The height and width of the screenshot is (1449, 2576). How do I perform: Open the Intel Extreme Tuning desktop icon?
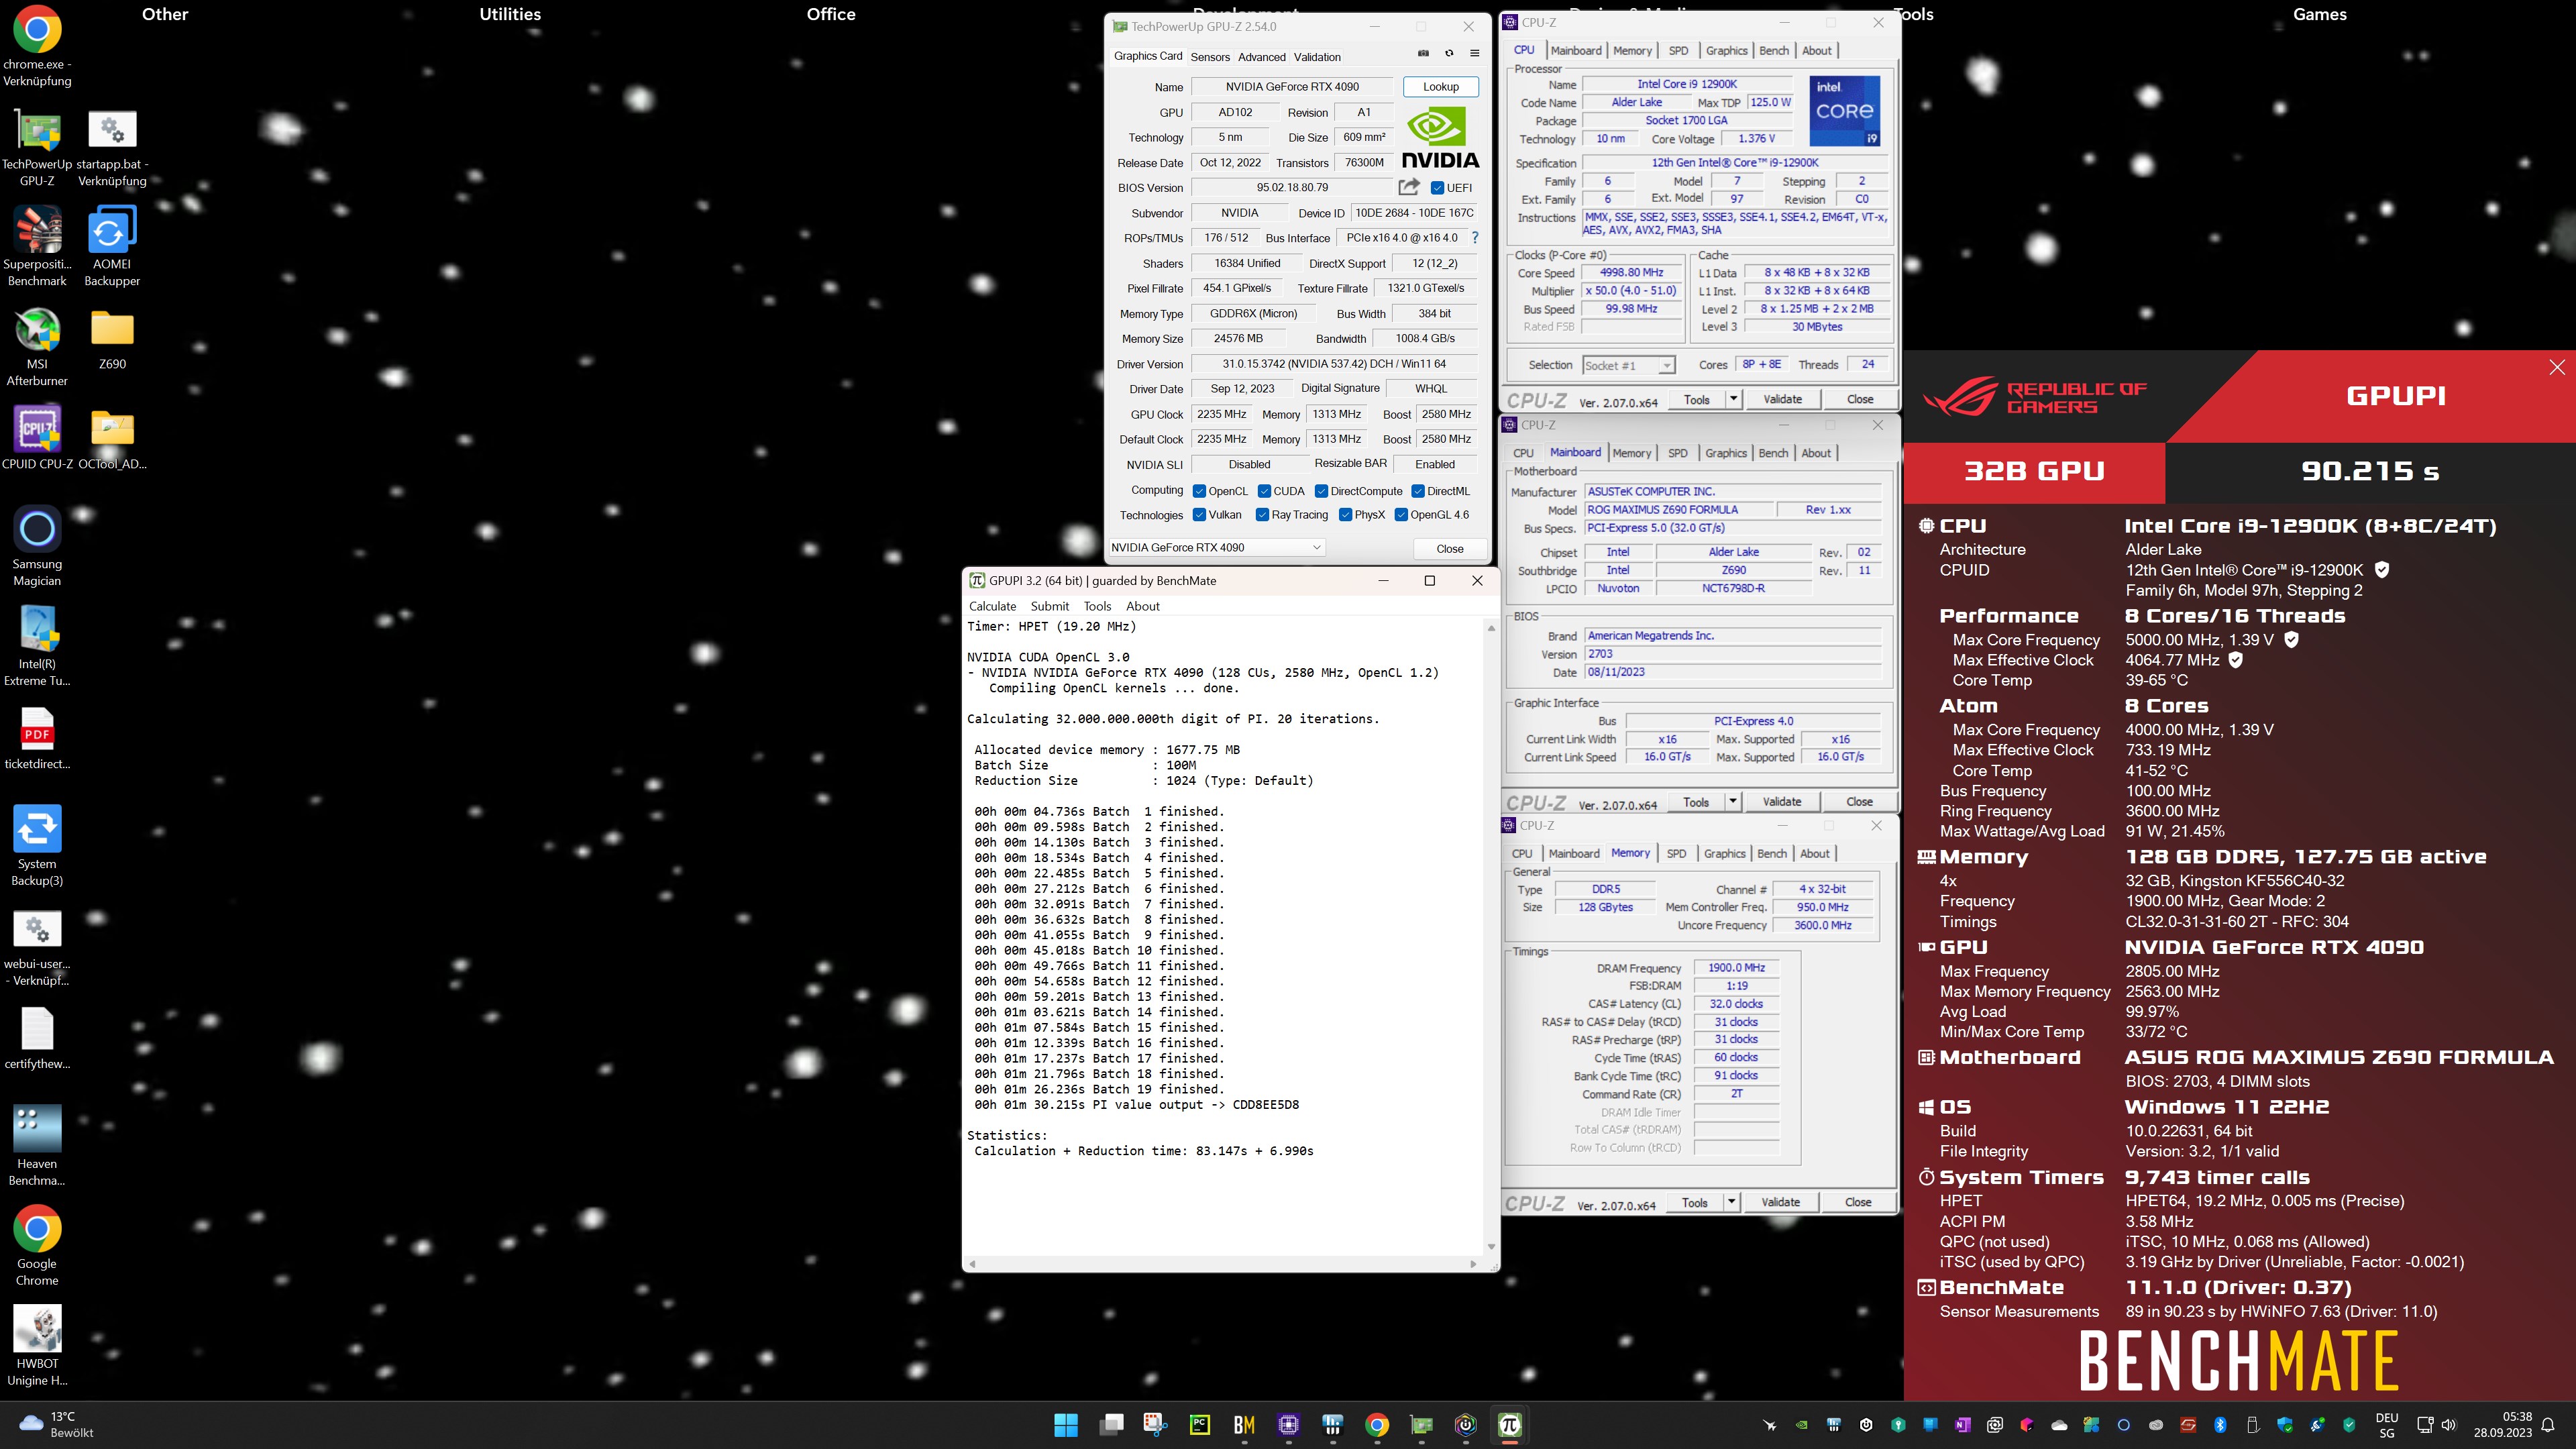point(37,646)
